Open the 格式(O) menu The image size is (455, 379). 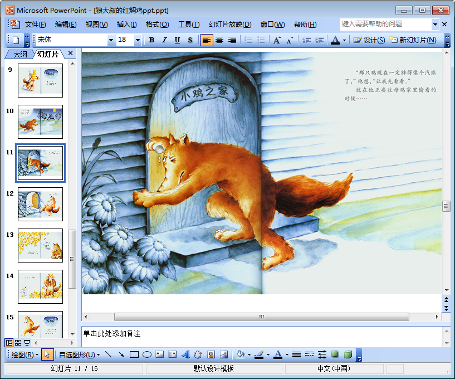point(157,25)
